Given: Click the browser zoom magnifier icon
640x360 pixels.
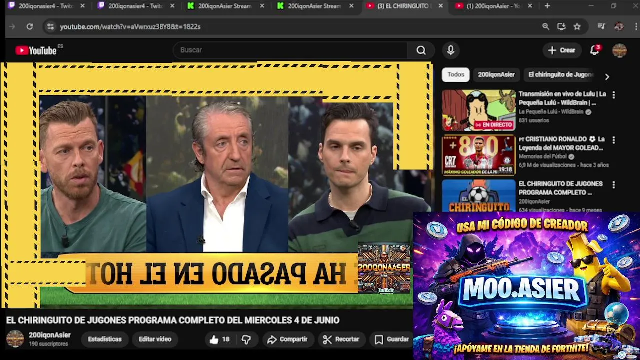Looking at the screenshot, I should tap(546, 26).
